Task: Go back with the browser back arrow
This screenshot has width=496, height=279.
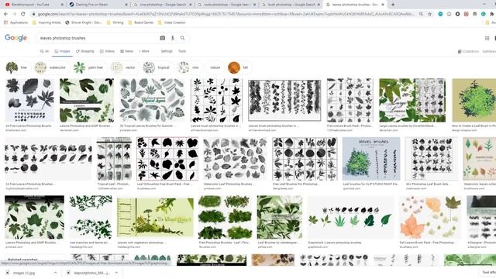Action: tap(5, 14)
